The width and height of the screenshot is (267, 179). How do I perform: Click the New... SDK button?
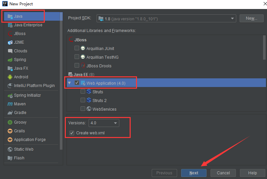click(252, 18)
